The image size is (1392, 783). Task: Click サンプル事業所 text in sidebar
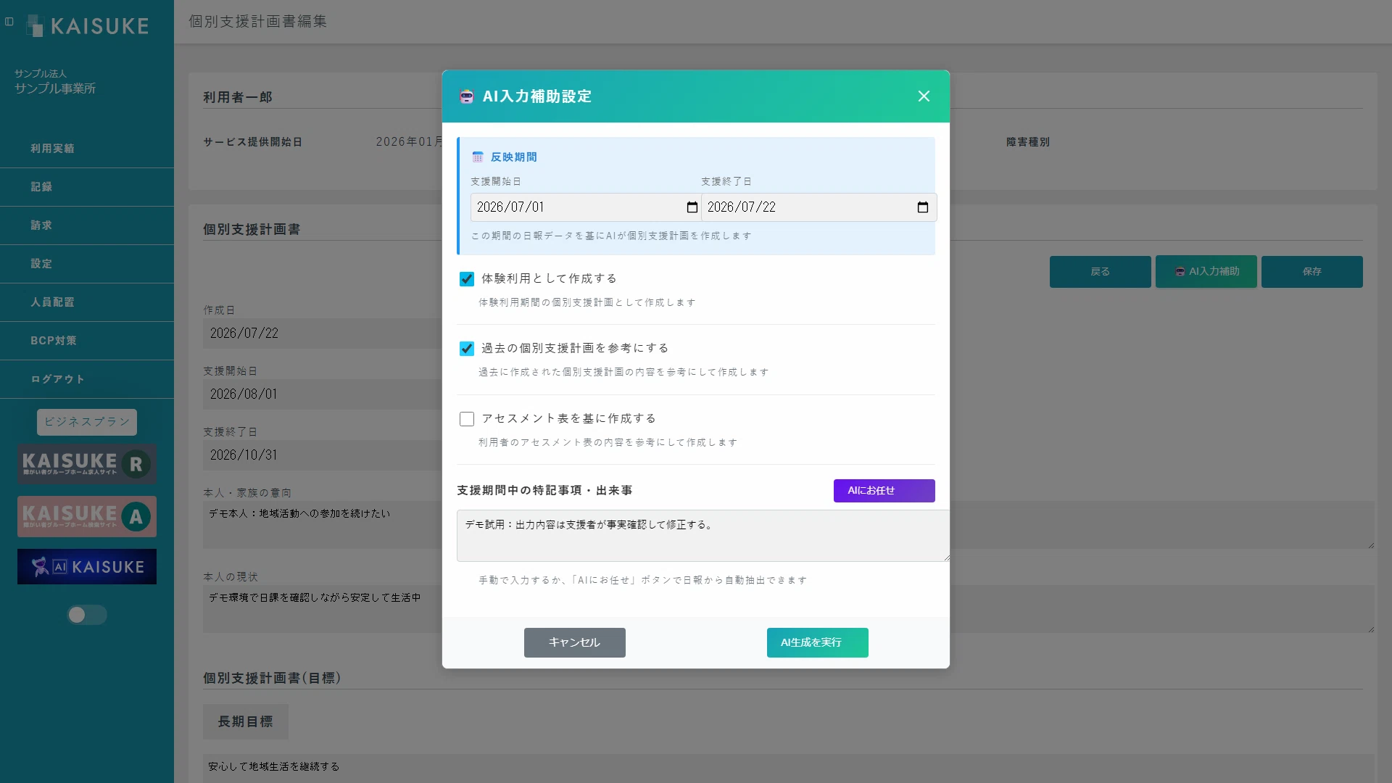55,88
